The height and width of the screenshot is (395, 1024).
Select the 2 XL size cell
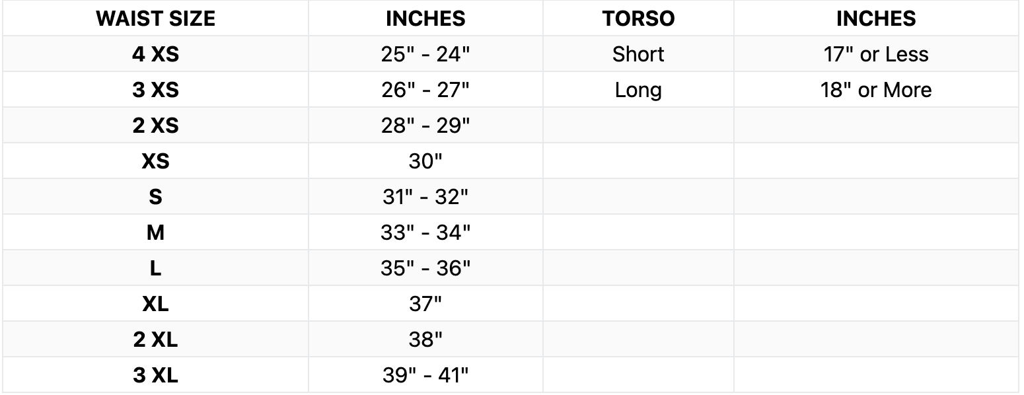(155, 340)
